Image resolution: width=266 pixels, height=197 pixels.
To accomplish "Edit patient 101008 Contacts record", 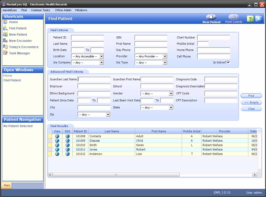I will point(68,136).
